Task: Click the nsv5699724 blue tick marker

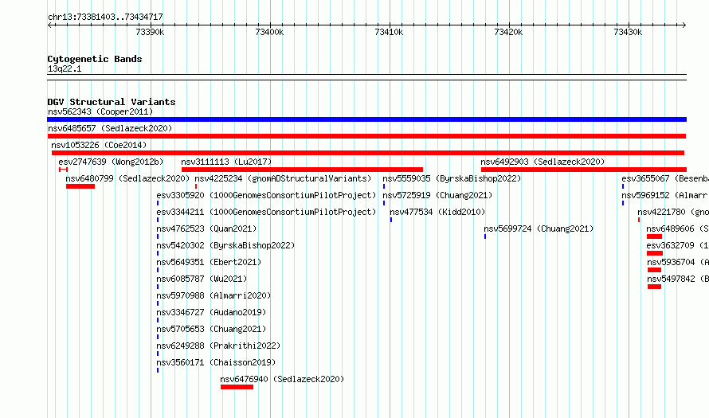Action: click(485, 236)
